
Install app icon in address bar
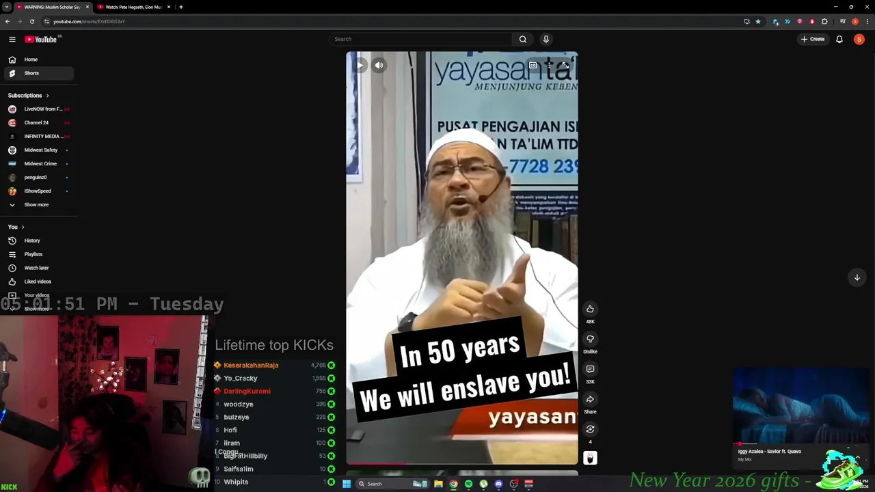[746, 21]
